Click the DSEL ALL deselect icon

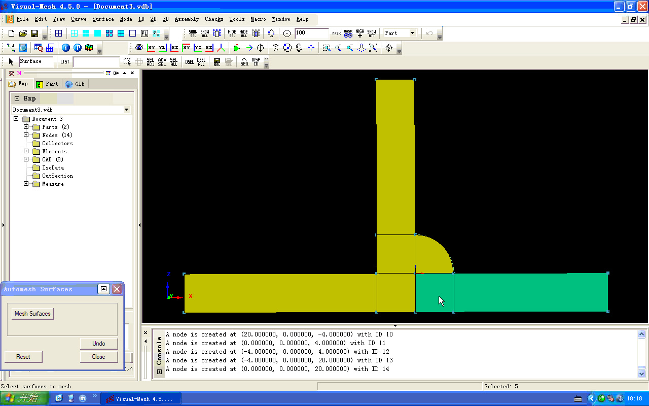click(201, 62)
